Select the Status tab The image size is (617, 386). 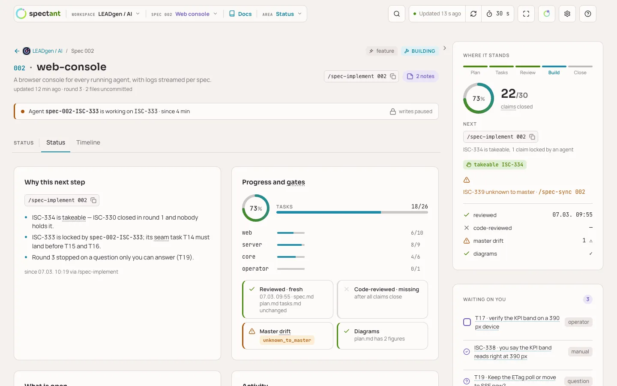click(56, 143)
